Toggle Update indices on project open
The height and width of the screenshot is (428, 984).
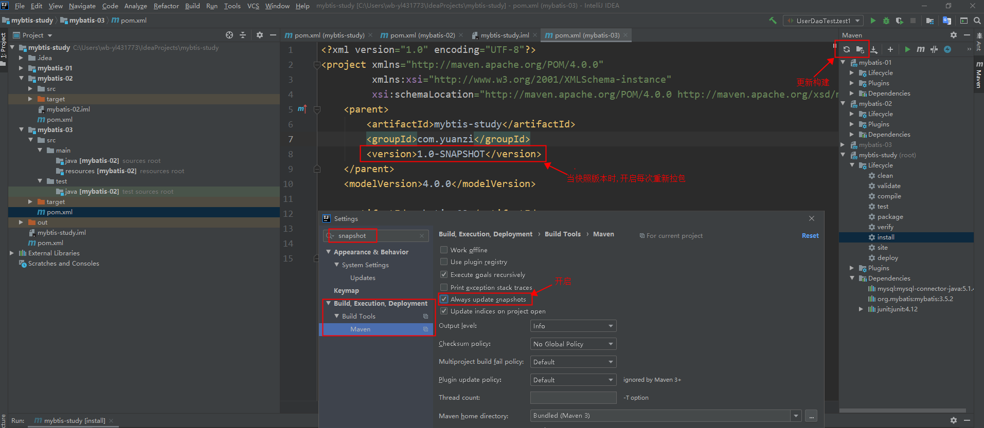(x=444, y=311)
